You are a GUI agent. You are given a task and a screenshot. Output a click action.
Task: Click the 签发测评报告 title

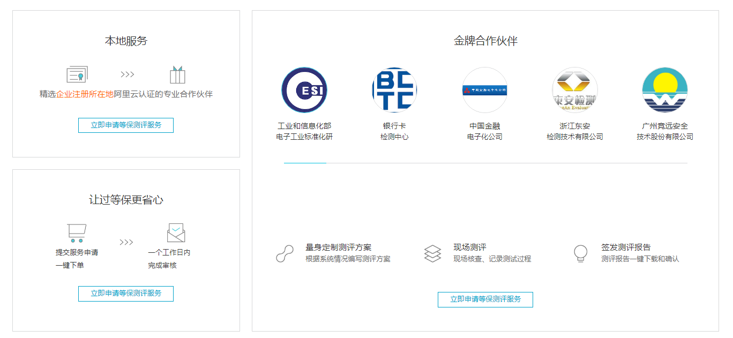pyautogui.click(x=626, y=247)
